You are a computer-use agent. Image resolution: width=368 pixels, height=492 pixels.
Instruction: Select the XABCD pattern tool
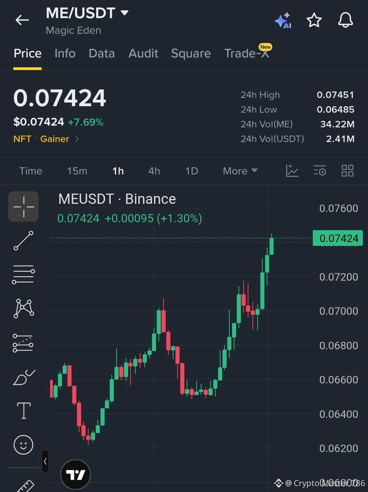point(24,308)
